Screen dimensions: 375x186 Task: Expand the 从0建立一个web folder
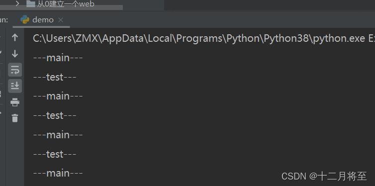click(17, 3)
